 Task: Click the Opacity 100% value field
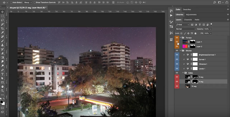206,29
